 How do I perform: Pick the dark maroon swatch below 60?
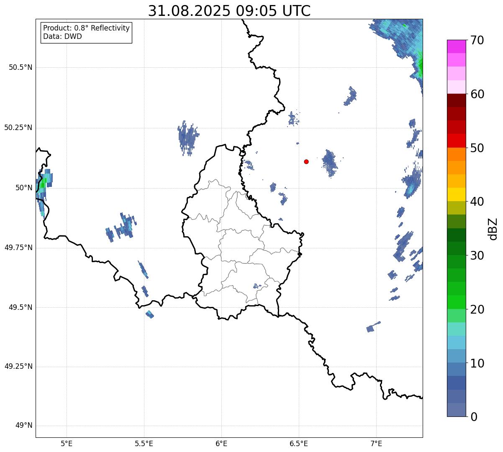(x=456, y=100)
